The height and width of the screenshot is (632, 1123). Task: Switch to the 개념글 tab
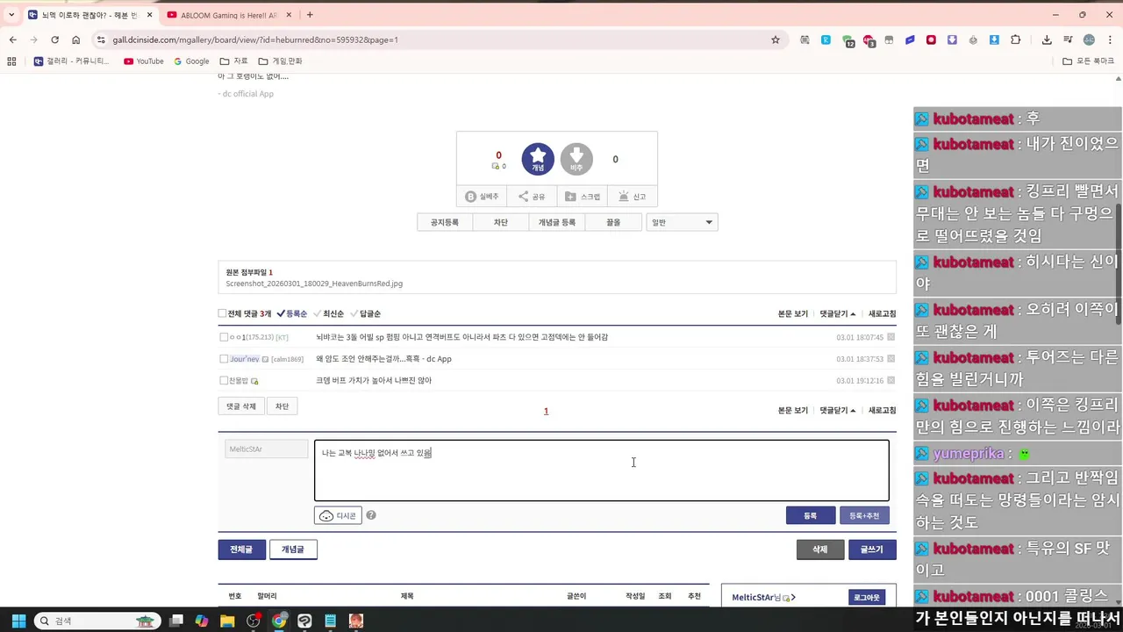[293, 549]
